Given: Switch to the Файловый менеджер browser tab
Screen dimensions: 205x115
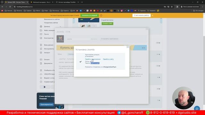Looking at the screenshot, I should 42,2.
